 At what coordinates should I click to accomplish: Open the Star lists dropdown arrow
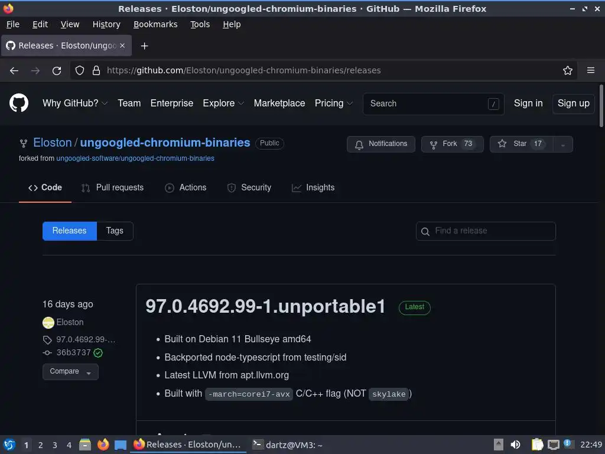point(563,144)
